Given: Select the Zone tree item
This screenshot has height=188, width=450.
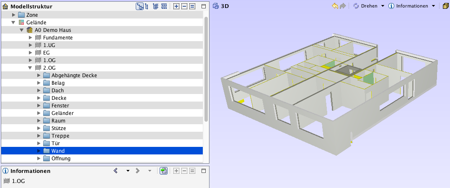Looking at the screenshot, I should pos(32,15).
